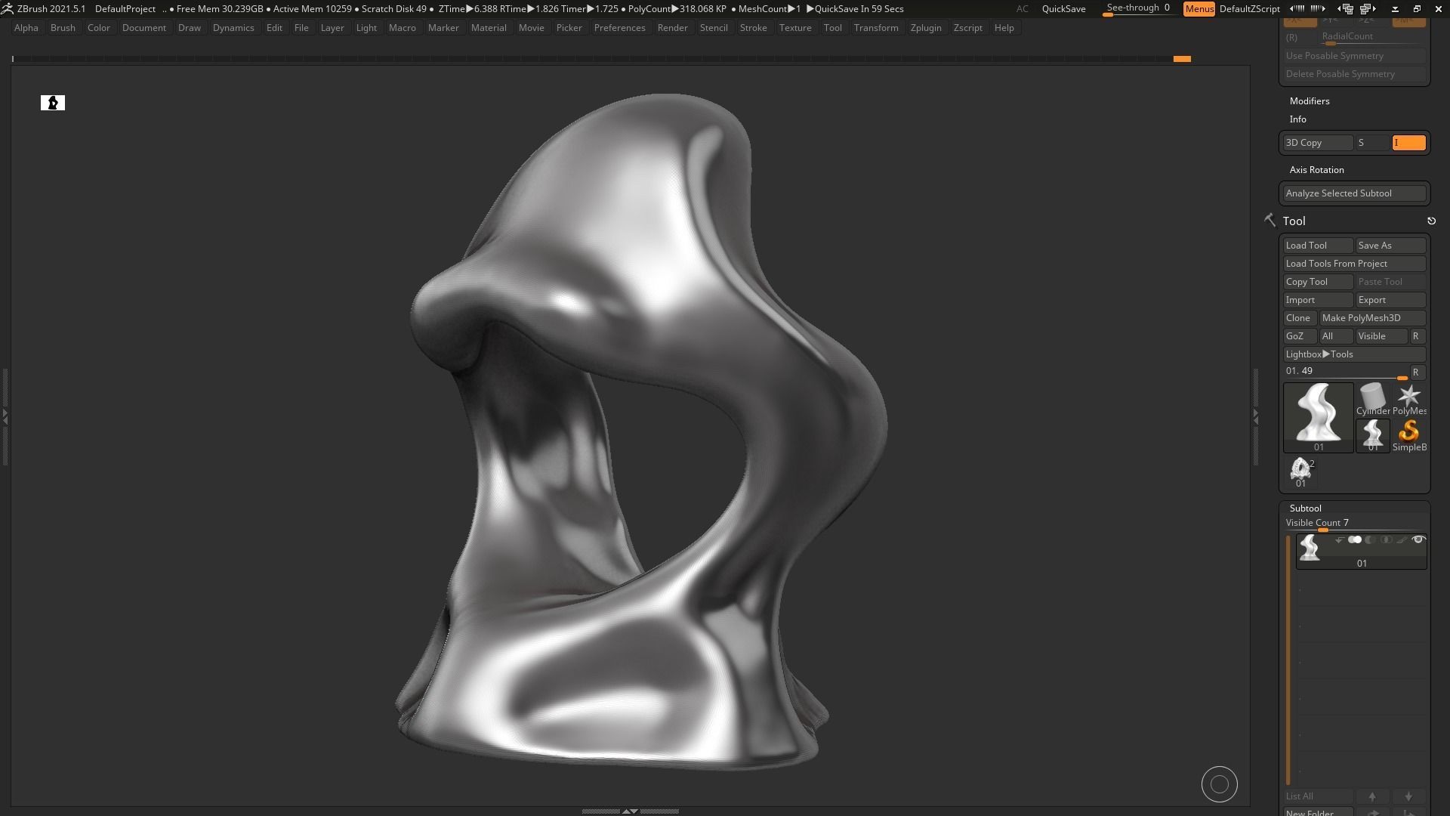Pick the ring-shaped 01 tool marked 2
Screen dimensions: 1450x816
pyautogui.click(x=1301, y=471)
